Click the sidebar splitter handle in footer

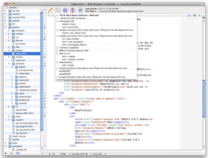pos(42,153)
